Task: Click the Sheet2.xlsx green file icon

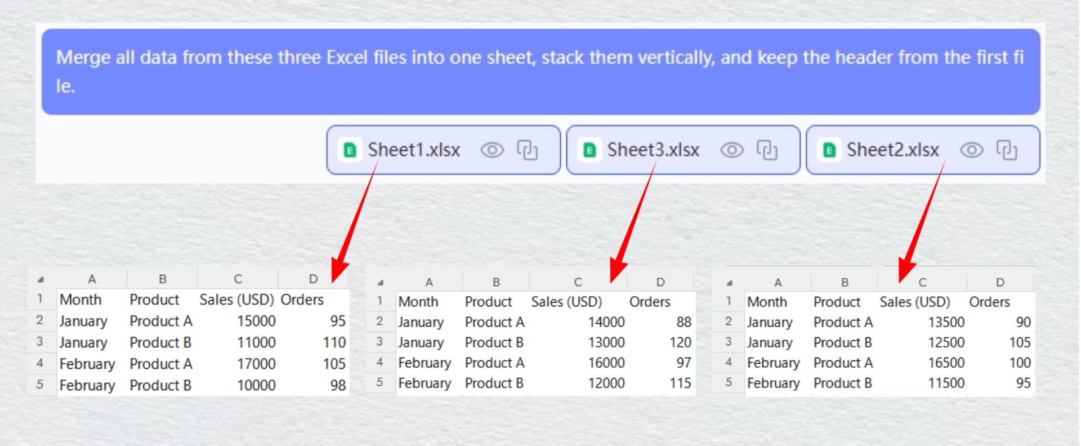Action: pos(829,150)
